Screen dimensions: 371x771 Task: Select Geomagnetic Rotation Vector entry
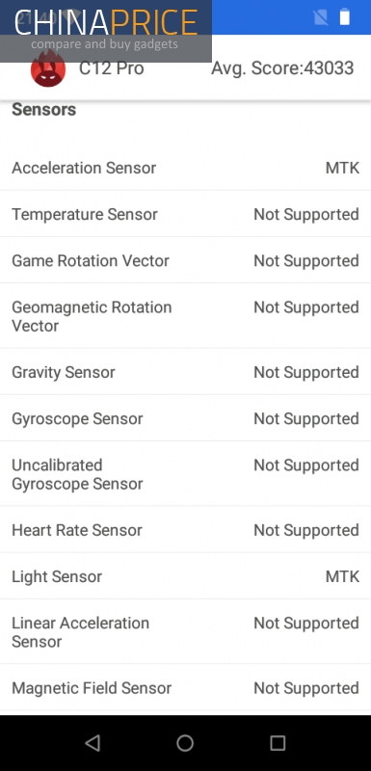point(185,316)
